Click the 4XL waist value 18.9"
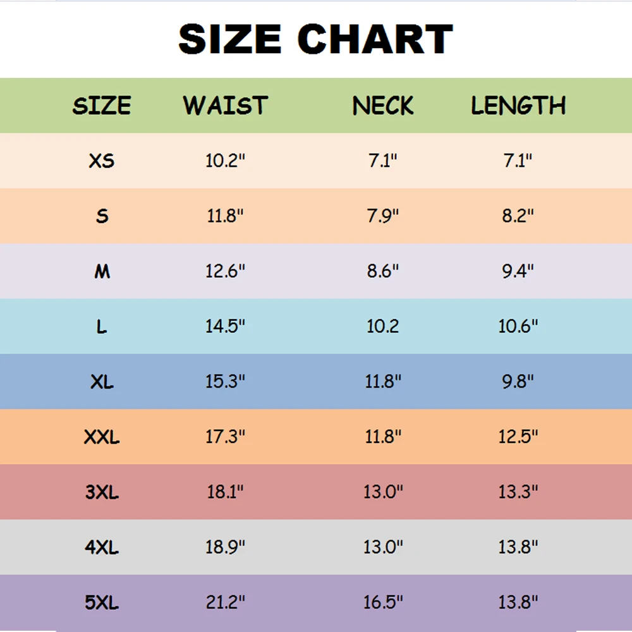The width and height of the screenshot is (632, 632). coord(225,547)
